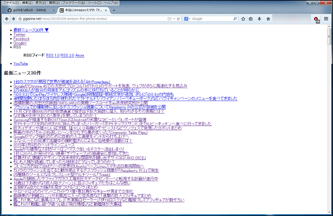Open the INFOJAR article link
Viewport: 333px width, 216px height.
tap(80, 103)
